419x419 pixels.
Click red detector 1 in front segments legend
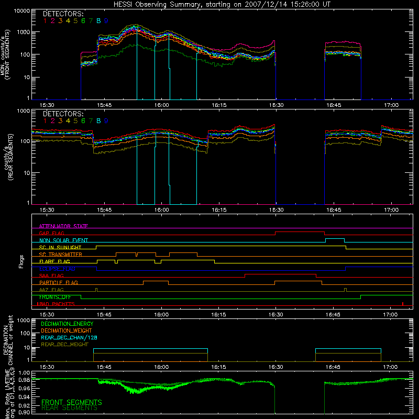(45, 21)
